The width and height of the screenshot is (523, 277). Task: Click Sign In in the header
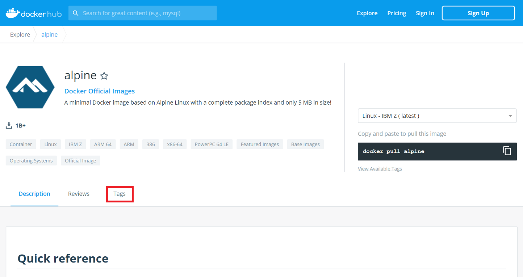[x=425, y=13]
